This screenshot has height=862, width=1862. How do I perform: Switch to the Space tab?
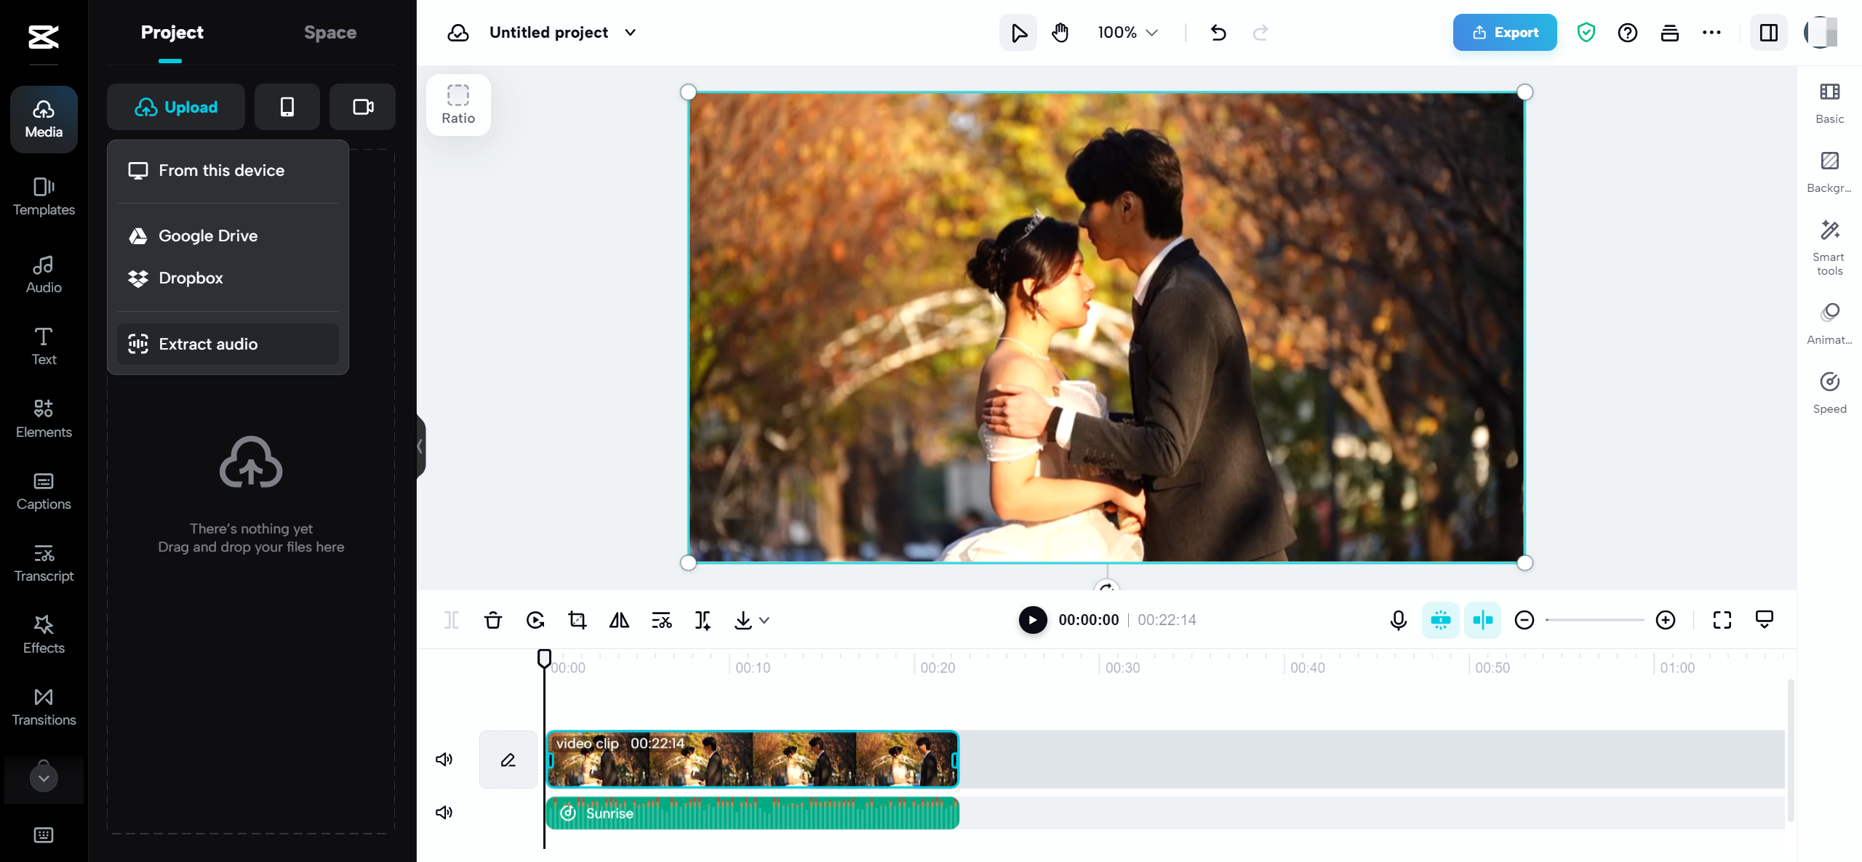(x=330, y=32)
